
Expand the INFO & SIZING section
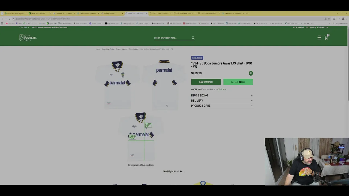point(222,96)
